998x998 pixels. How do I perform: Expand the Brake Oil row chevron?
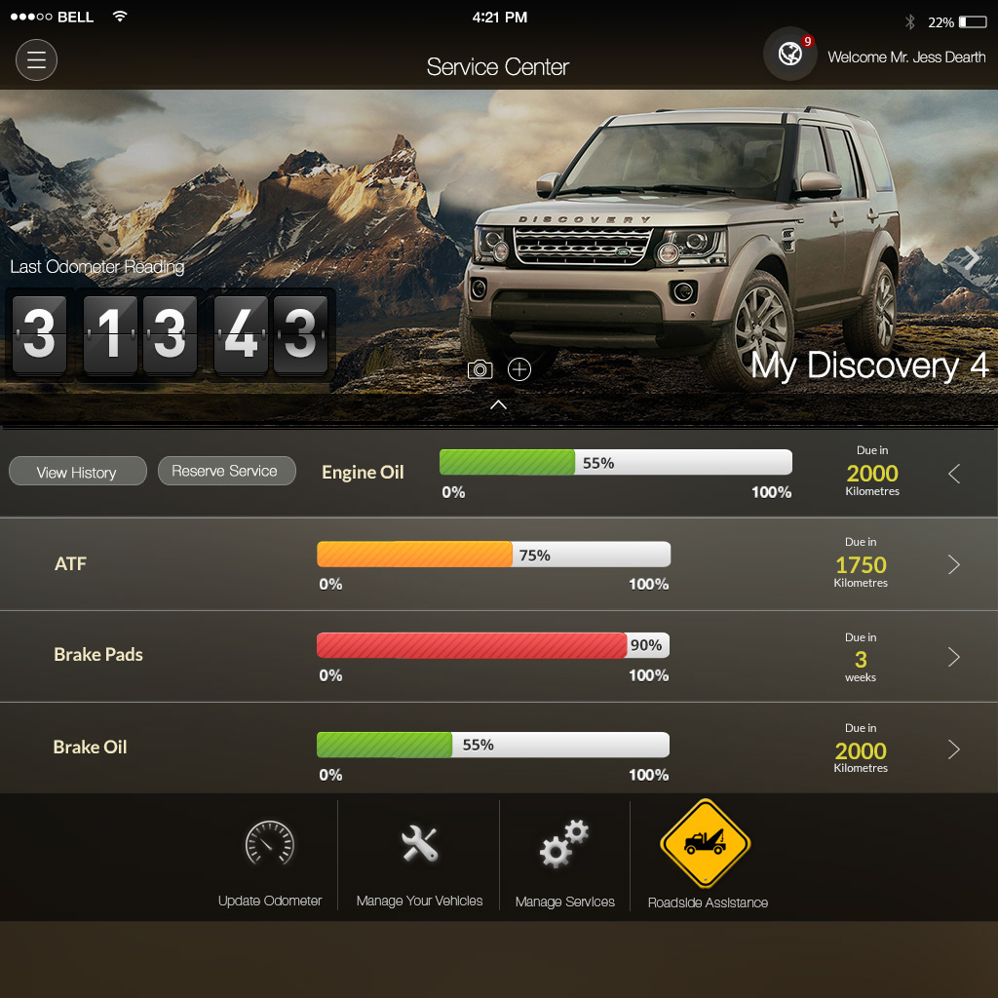click(953, 749)
